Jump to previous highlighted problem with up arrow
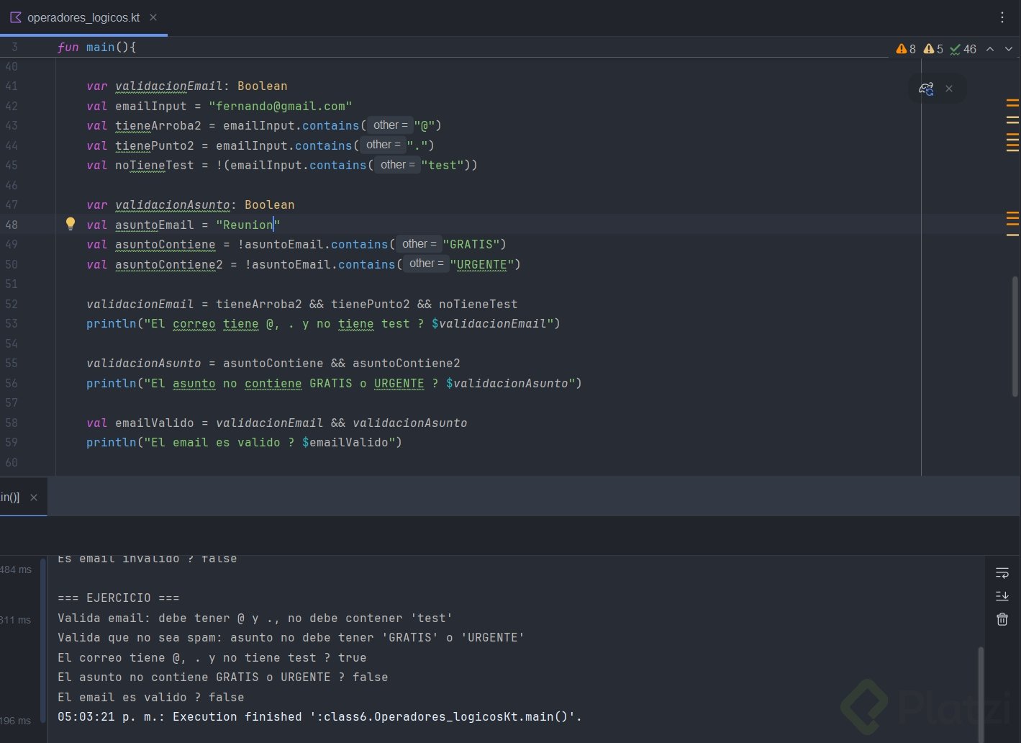This screenshot has height=743, width=1021. pyautogui.click(x=990, y=49)
